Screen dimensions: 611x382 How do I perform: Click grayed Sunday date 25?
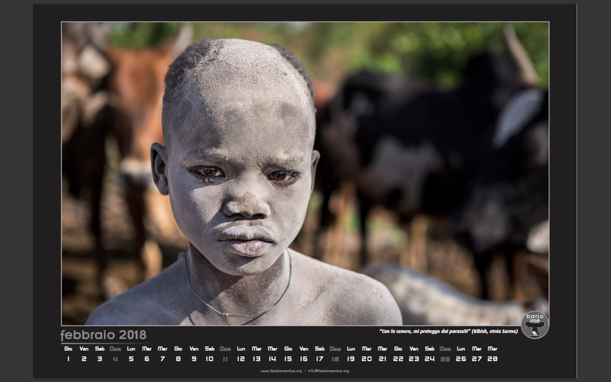[445, 359]
